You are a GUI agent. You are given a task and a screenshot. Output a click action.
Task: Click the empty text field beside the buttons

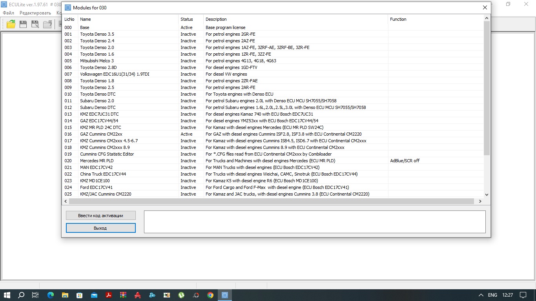(314, 222)
